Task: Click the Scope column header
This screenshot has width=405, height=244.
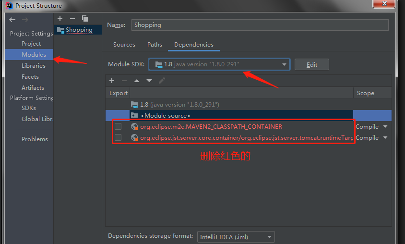Action: tap(372, 93)
